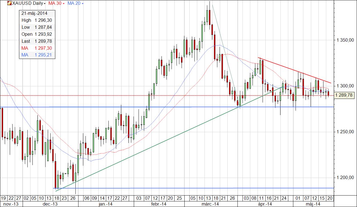Click the ápr.-14 month label

point(265,204)
